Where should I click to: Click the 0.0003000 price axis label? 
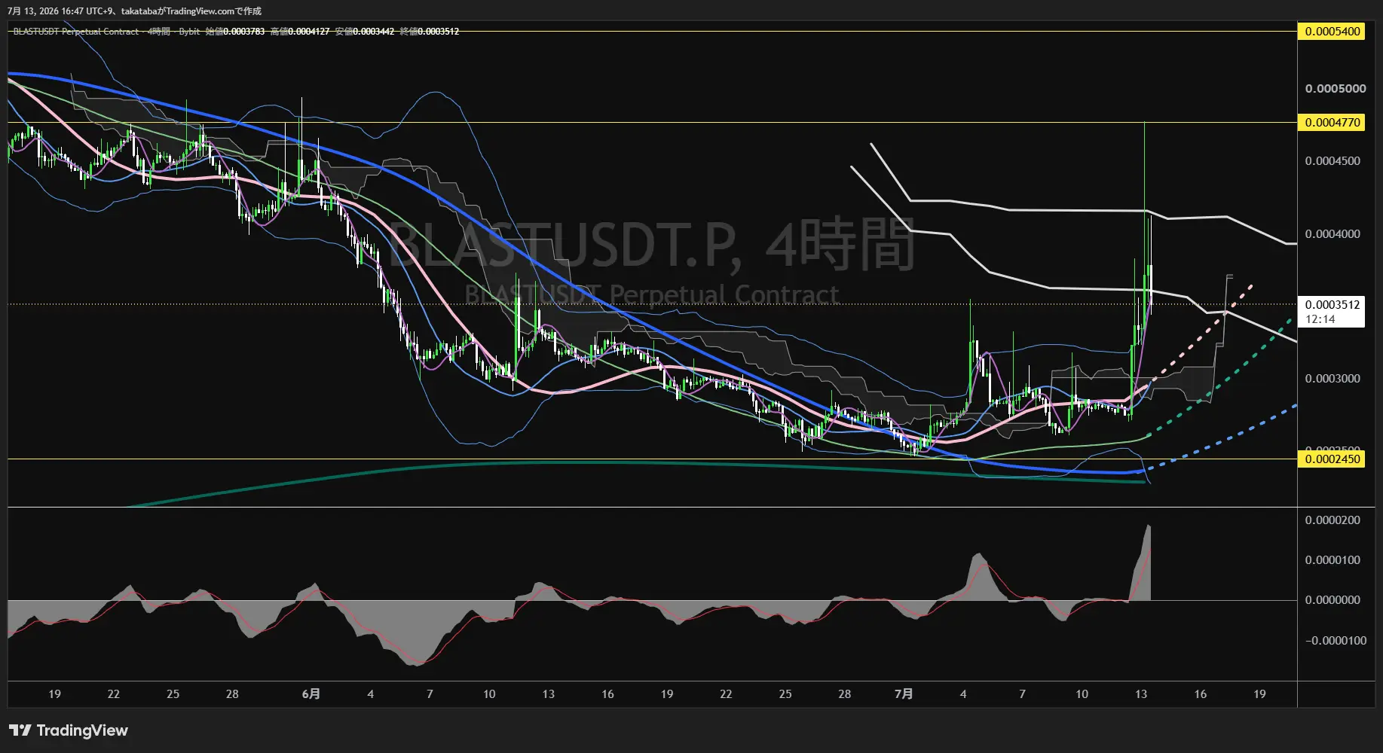click(x=1333, y=379)
